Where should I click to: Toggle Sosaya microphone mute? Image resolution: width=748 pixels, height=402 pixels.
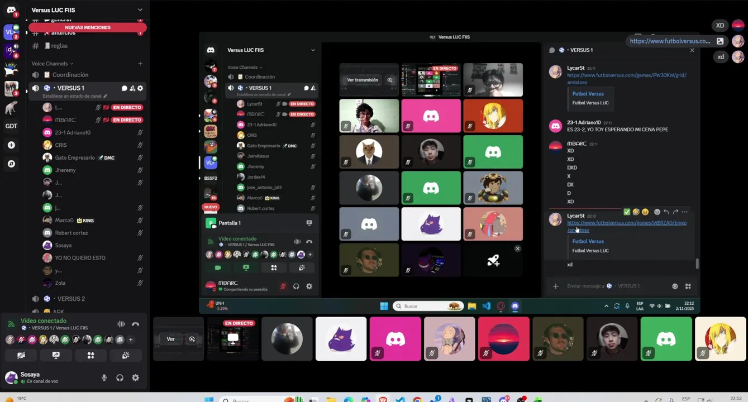[x=104, y=378]
